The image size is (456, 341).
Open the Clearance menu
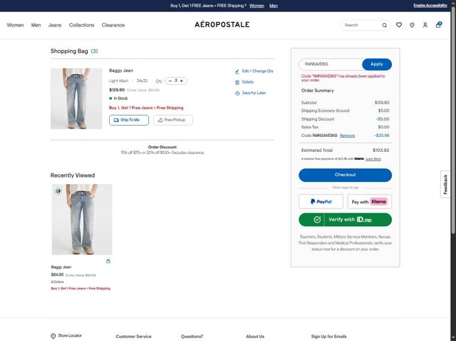pyautogui.click(x=113, y=25)
